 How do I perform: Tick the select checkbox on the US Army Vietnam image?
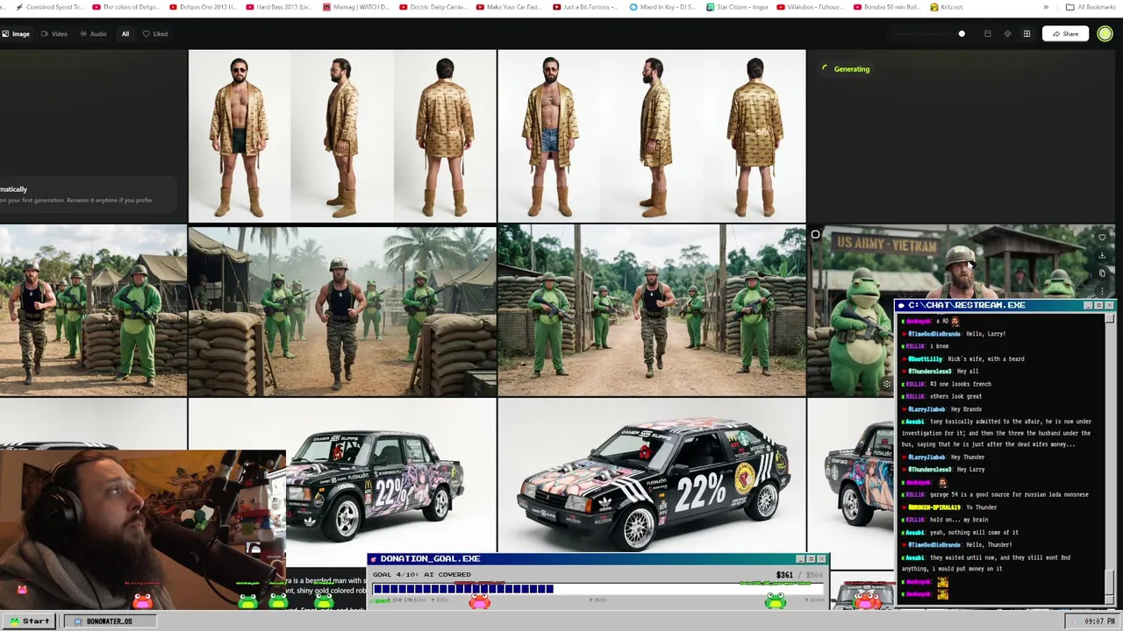(815, 234)
